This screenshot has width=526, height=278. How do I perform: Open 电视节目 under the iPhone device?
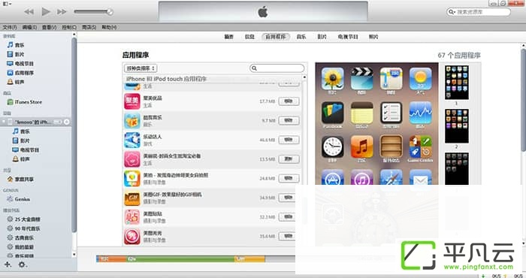(x=26, y=150)
